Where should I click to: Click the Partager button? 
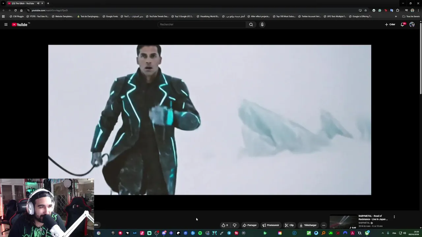pos(250,225)
